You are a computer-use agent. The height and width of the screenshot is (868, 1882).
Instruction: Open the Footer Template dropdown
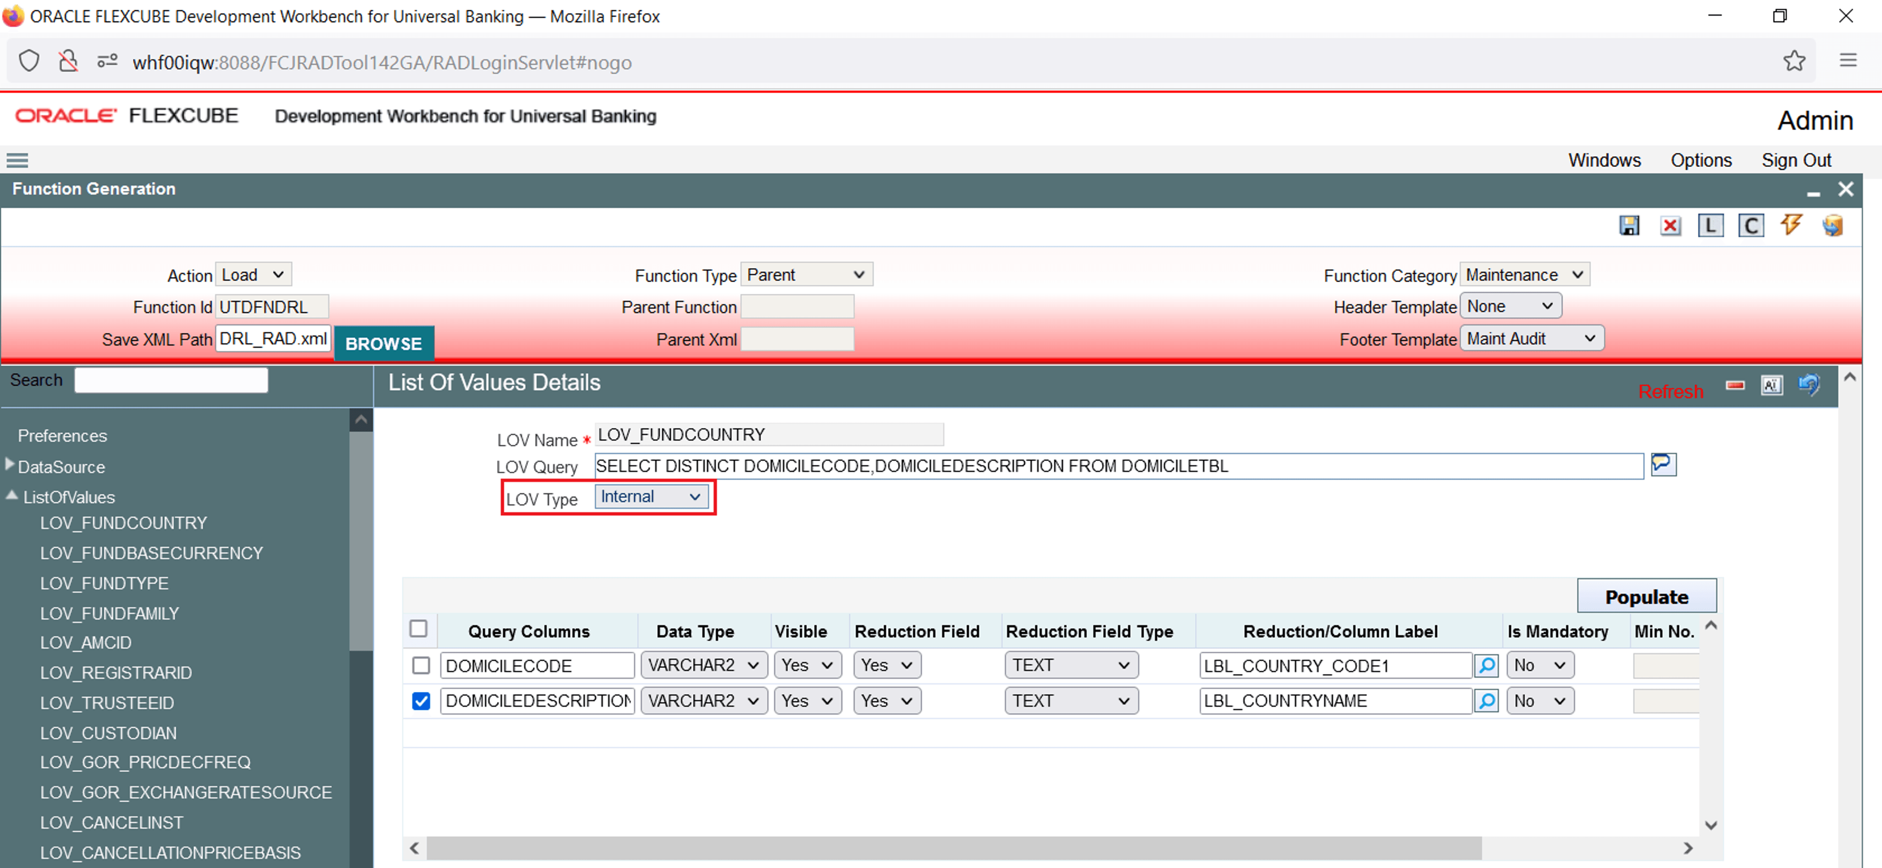coord(1531,339)
